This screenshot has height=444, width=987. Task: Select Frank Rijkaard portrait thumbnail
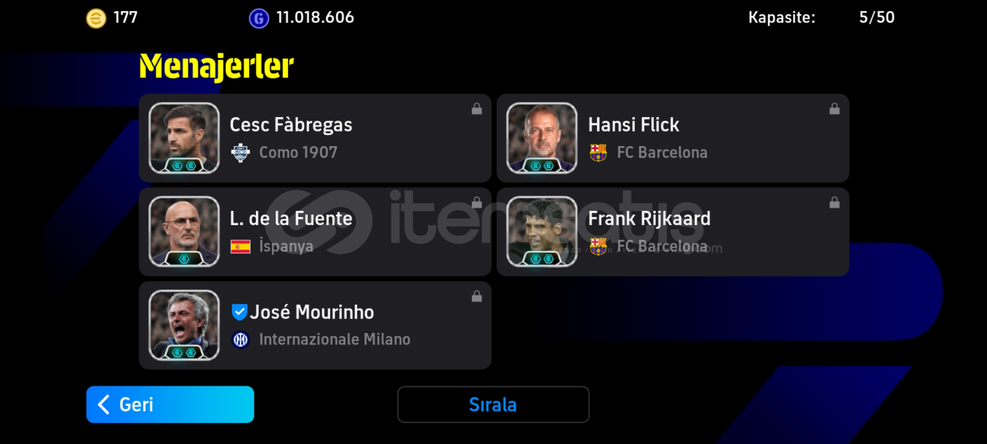[542, 232]
